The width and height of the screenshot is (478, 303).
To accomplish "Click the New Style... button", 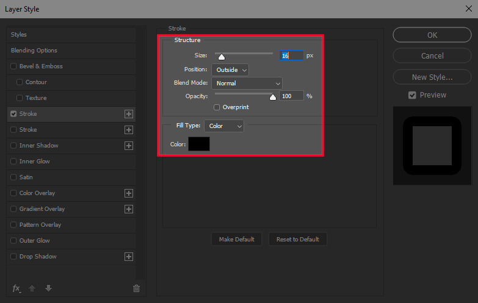I will [x=432, y=77].
